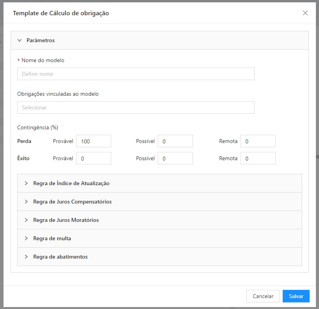Click the Parâmetros header title
319x309 pixels.
[41, 40]
